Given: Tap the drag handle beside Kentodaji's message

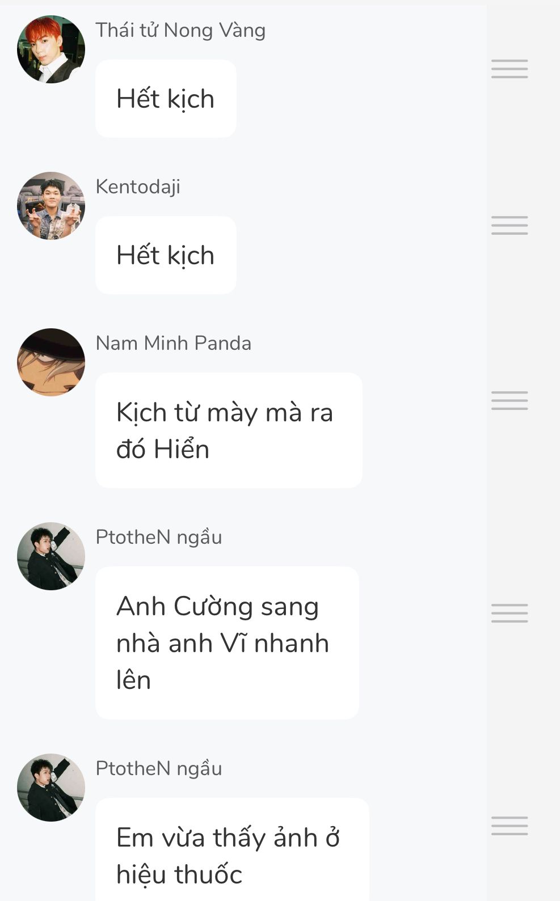Looking at the screenshot, I should coord(510,225).
